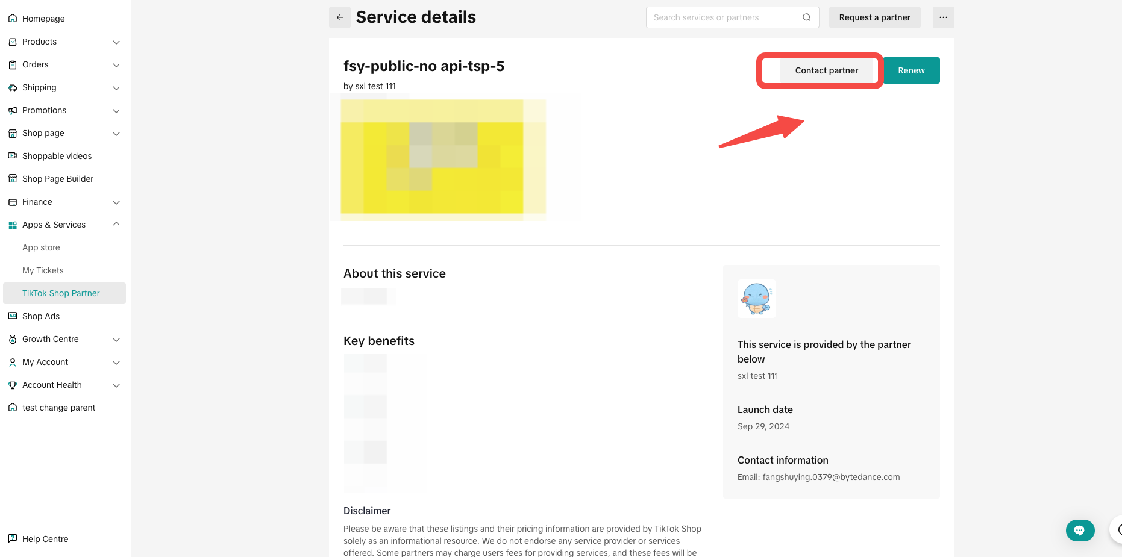Open the chat support bubble icon

tap(1080, 531)
